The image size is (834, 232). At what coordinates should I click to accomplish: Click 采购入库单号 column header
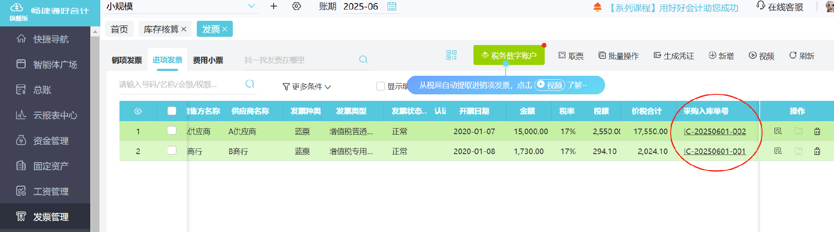pyautogui.click(x=706, y=111)
